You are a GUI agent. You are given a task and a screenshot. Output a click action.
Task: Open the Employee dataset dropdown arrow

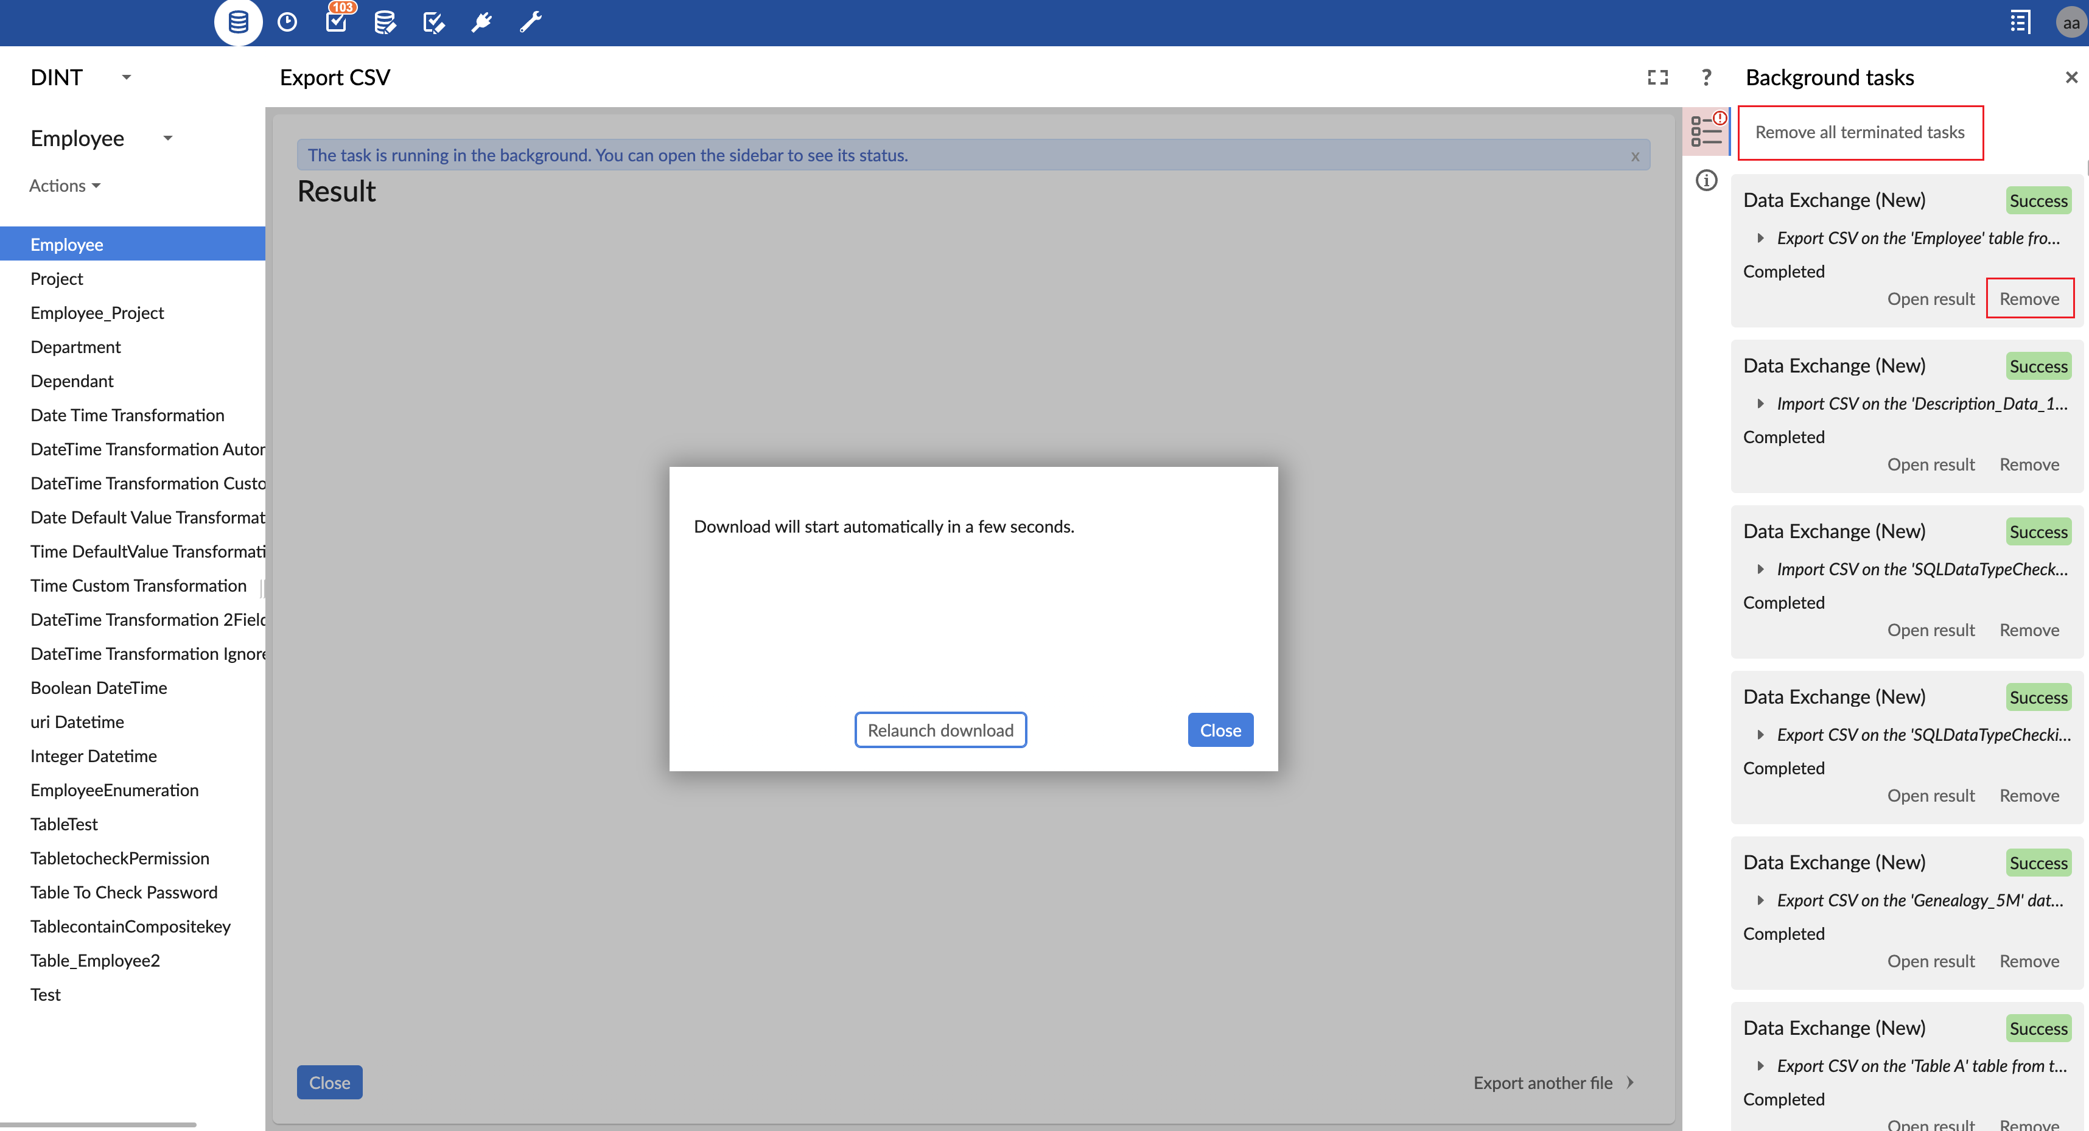pyautogui.click(x=168, y=138)
